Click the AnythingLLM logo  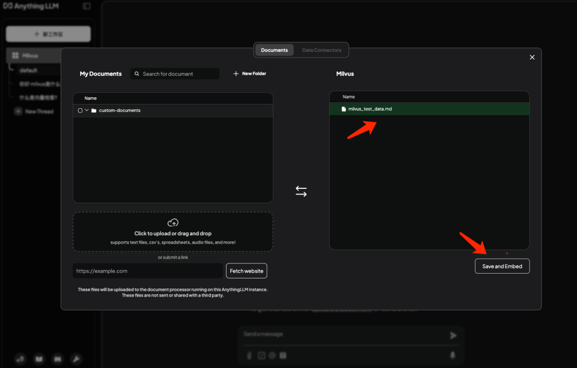30,6
